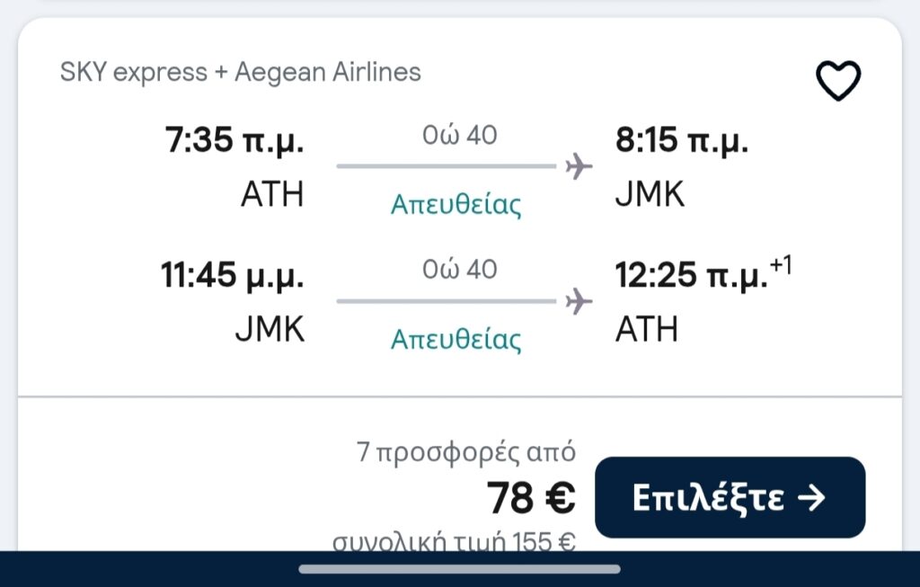Tap SKY express + Aegean Airlines label
The height and width of the screenshot is (587, 920).
240,72
